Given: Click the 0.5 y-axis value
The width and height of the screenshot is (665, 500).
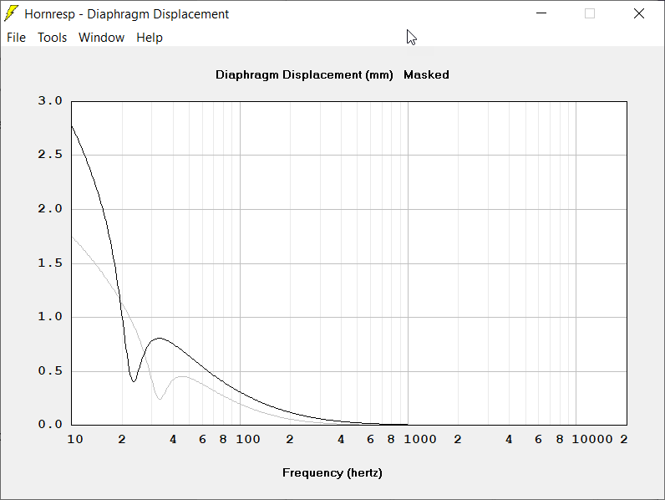Looking at the screenshot, I should coord(50,371).
